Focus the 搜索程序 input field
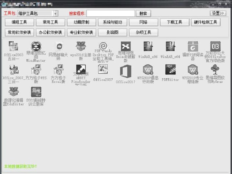The image size is (232, 174). pos(110,13)
